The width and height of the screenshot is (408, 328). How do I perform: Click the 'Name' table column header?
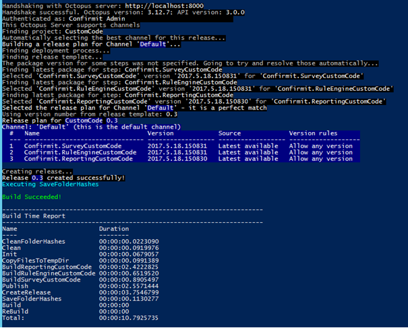click(32, 133)
